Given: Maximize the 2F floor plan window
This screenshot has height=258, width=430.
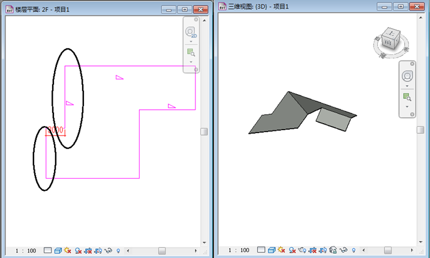Looking at the screenshot, I should coord(185,10).
